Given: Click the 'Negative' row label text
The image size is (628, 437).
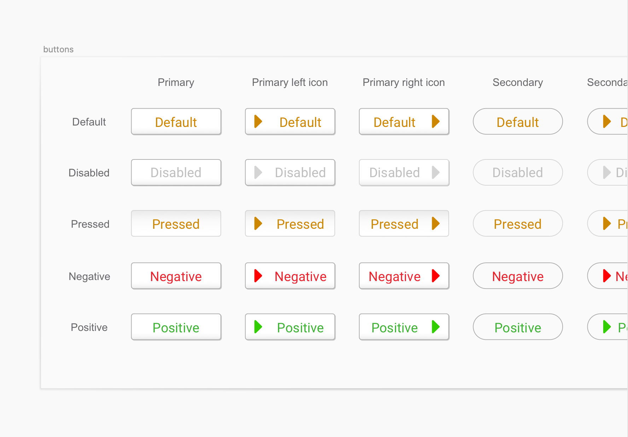Looking at the screenshot, I should tap(89, 276).
